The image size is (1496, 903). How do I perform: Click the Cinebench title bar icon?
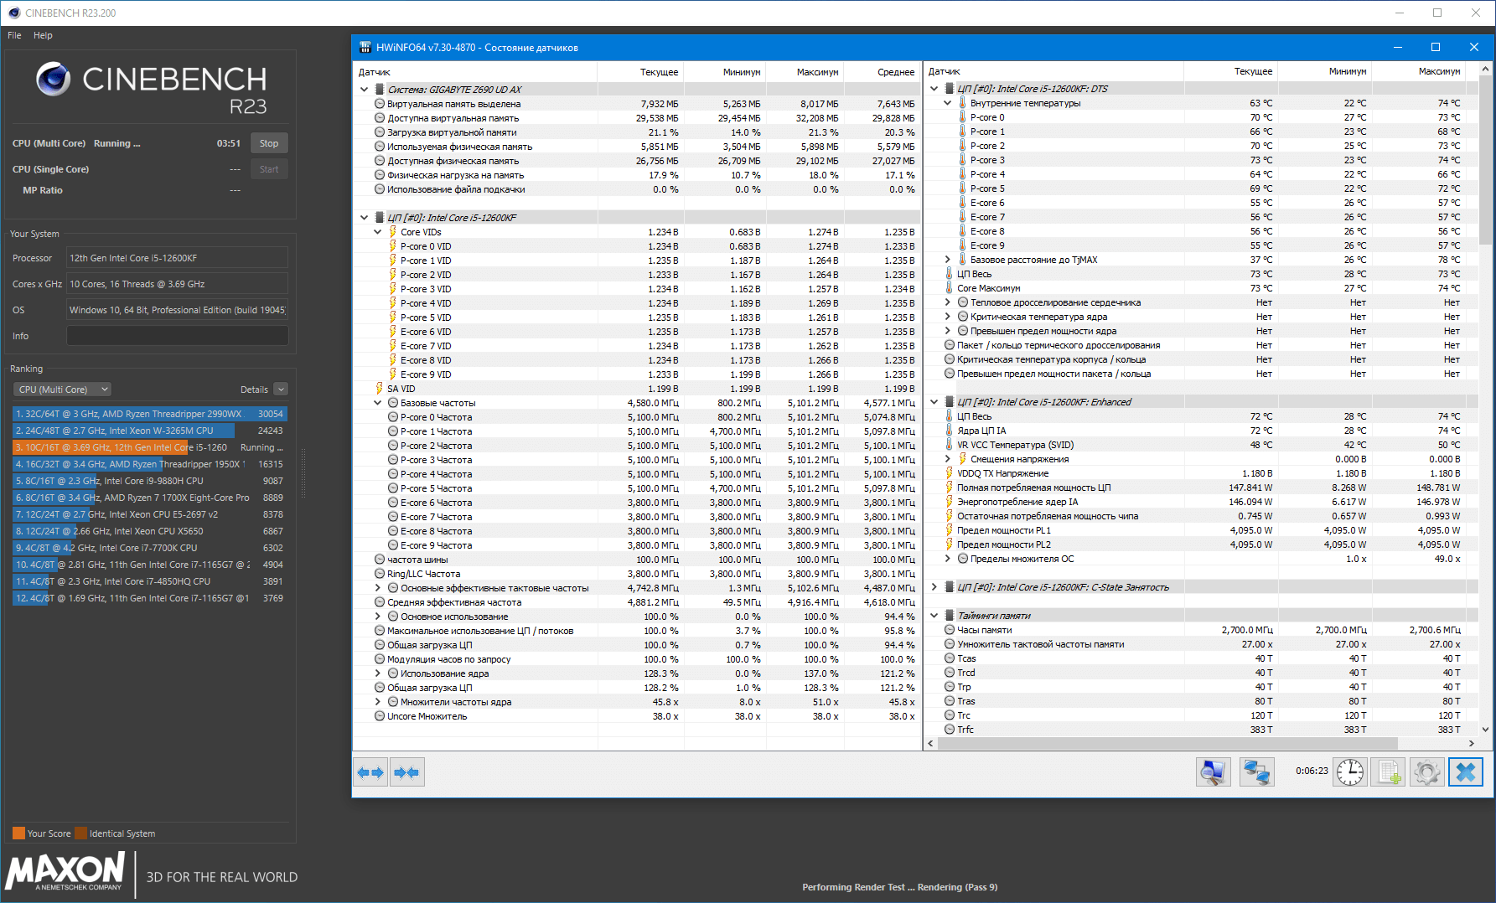[x=13, y=13]
